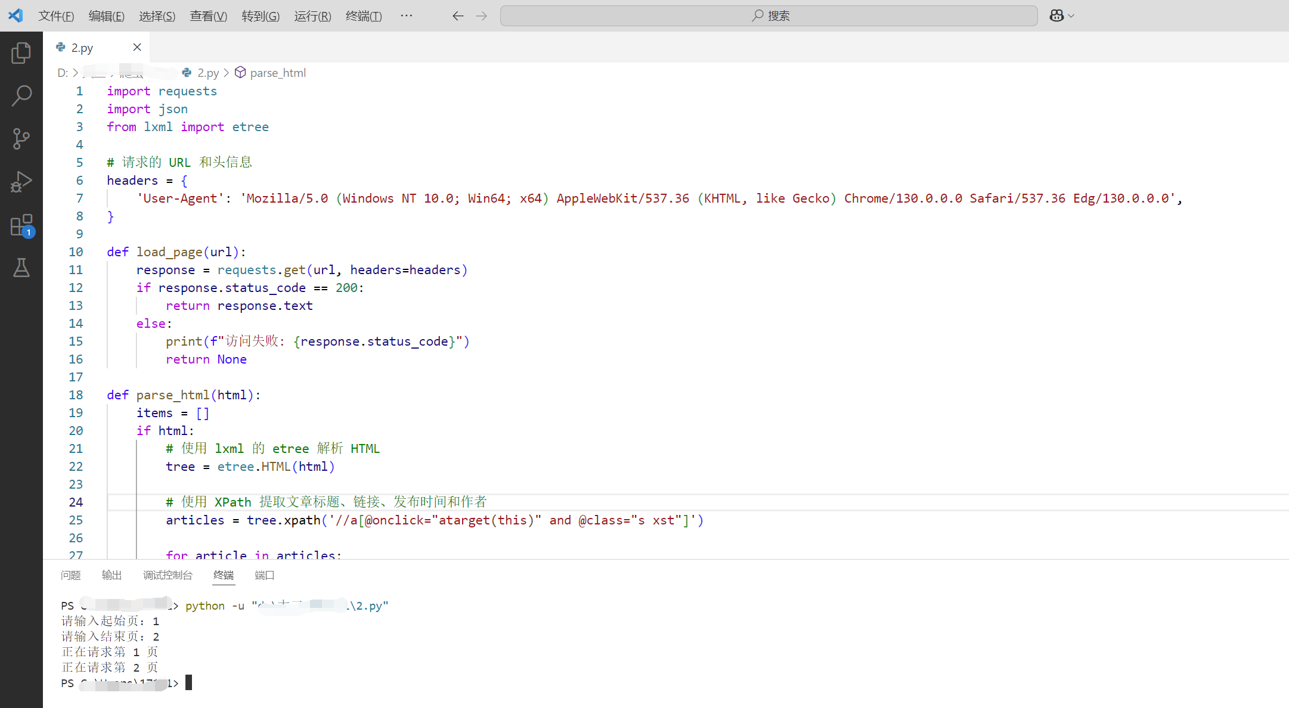The image size is (1289, 708).
Task: Click parse_html in the breadcrumb
Action: coord(277,73)
